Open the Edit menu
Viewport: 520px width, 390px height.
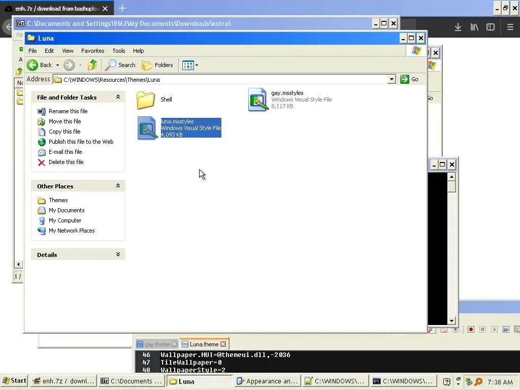49,51
